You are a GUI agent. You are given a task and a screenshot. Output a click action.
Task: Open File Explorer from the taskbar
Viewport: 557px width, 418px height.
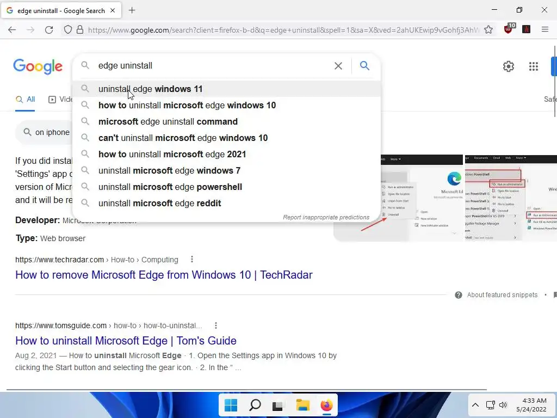[302, 405]
